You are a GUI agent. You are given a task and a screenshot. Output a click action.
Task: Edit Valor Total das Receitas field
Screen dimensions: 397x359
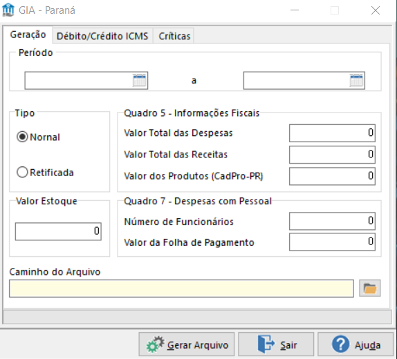(x=332, y=155)
